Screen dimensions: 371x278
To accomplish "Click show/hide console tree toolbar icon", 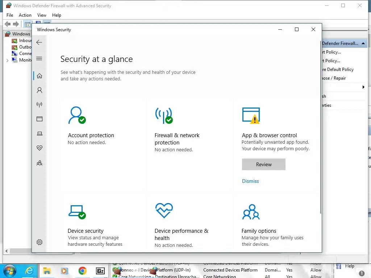I will [28, 24].
